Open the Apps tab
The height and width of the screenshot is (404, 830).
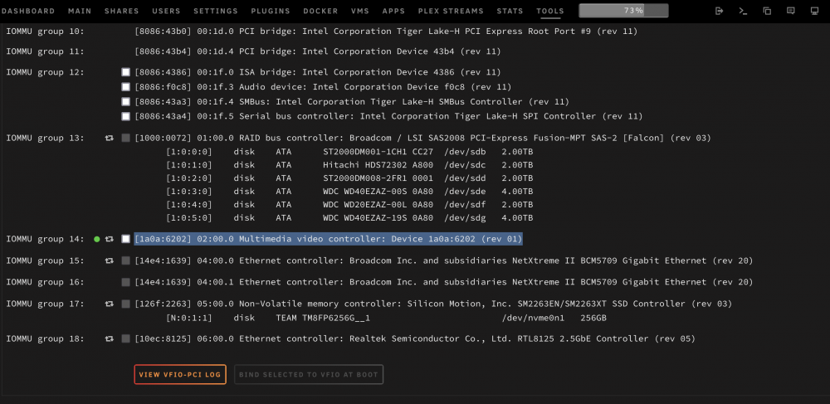point(393,11)
